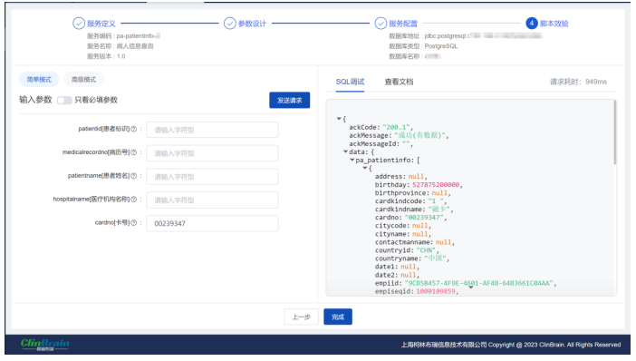636x361 pixels.
Task: Click the 请求耗时 949ms text
Action: [x=578, y=82]
